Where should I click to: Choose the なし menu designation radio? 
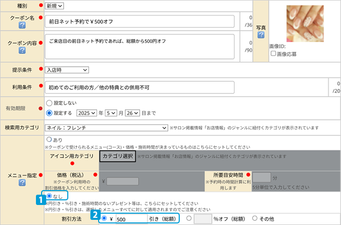point(49,196)
